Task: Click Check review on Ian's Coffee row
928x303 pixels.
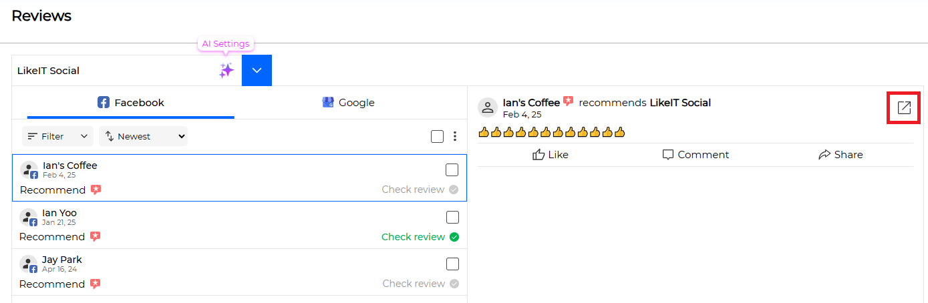Action: tap(413, 190)
